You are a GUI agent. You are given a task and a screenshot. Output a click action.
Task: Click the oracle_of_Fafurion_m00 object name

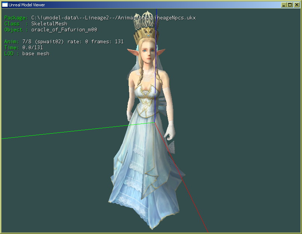(64, 29)
